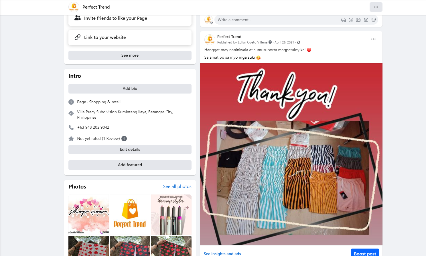Open See insights and ads link
The image size is (426, 256).
222,254
